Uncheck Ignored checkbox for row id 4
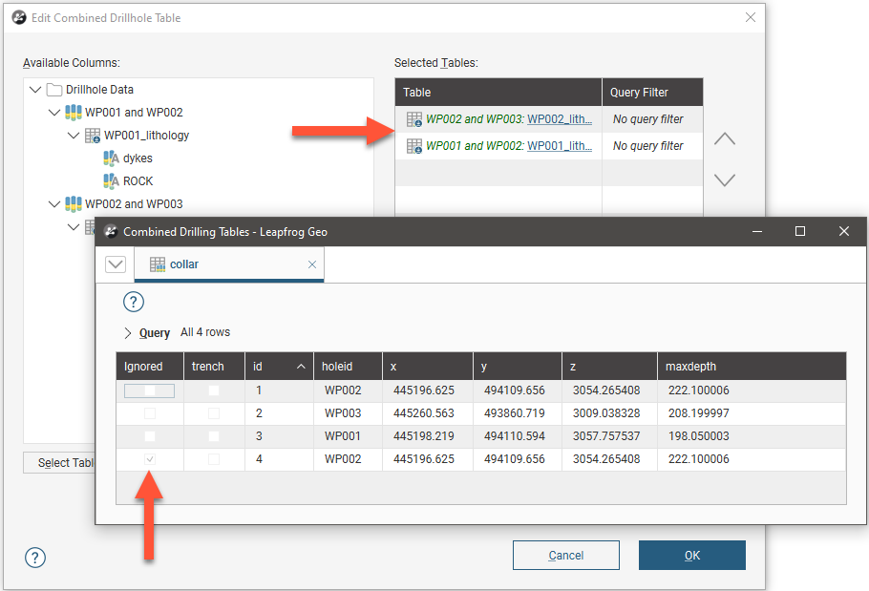This screenshot has width=869, height=591. point(150,459)
